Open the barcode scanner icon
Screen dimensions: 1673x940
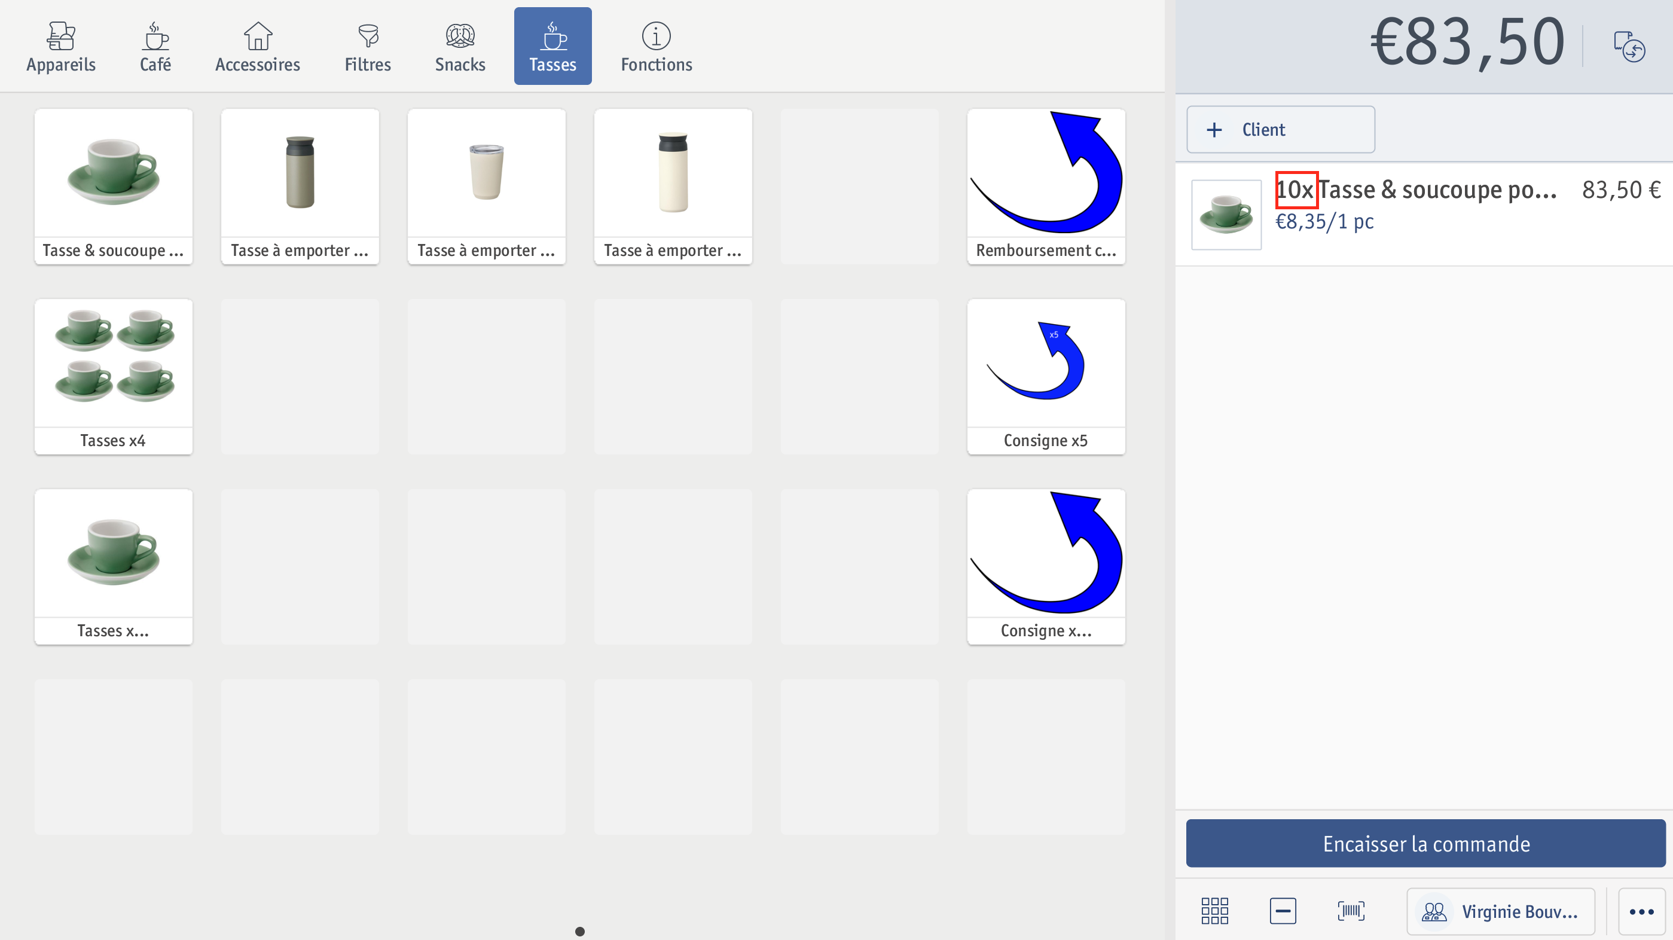click(1351, 911)
